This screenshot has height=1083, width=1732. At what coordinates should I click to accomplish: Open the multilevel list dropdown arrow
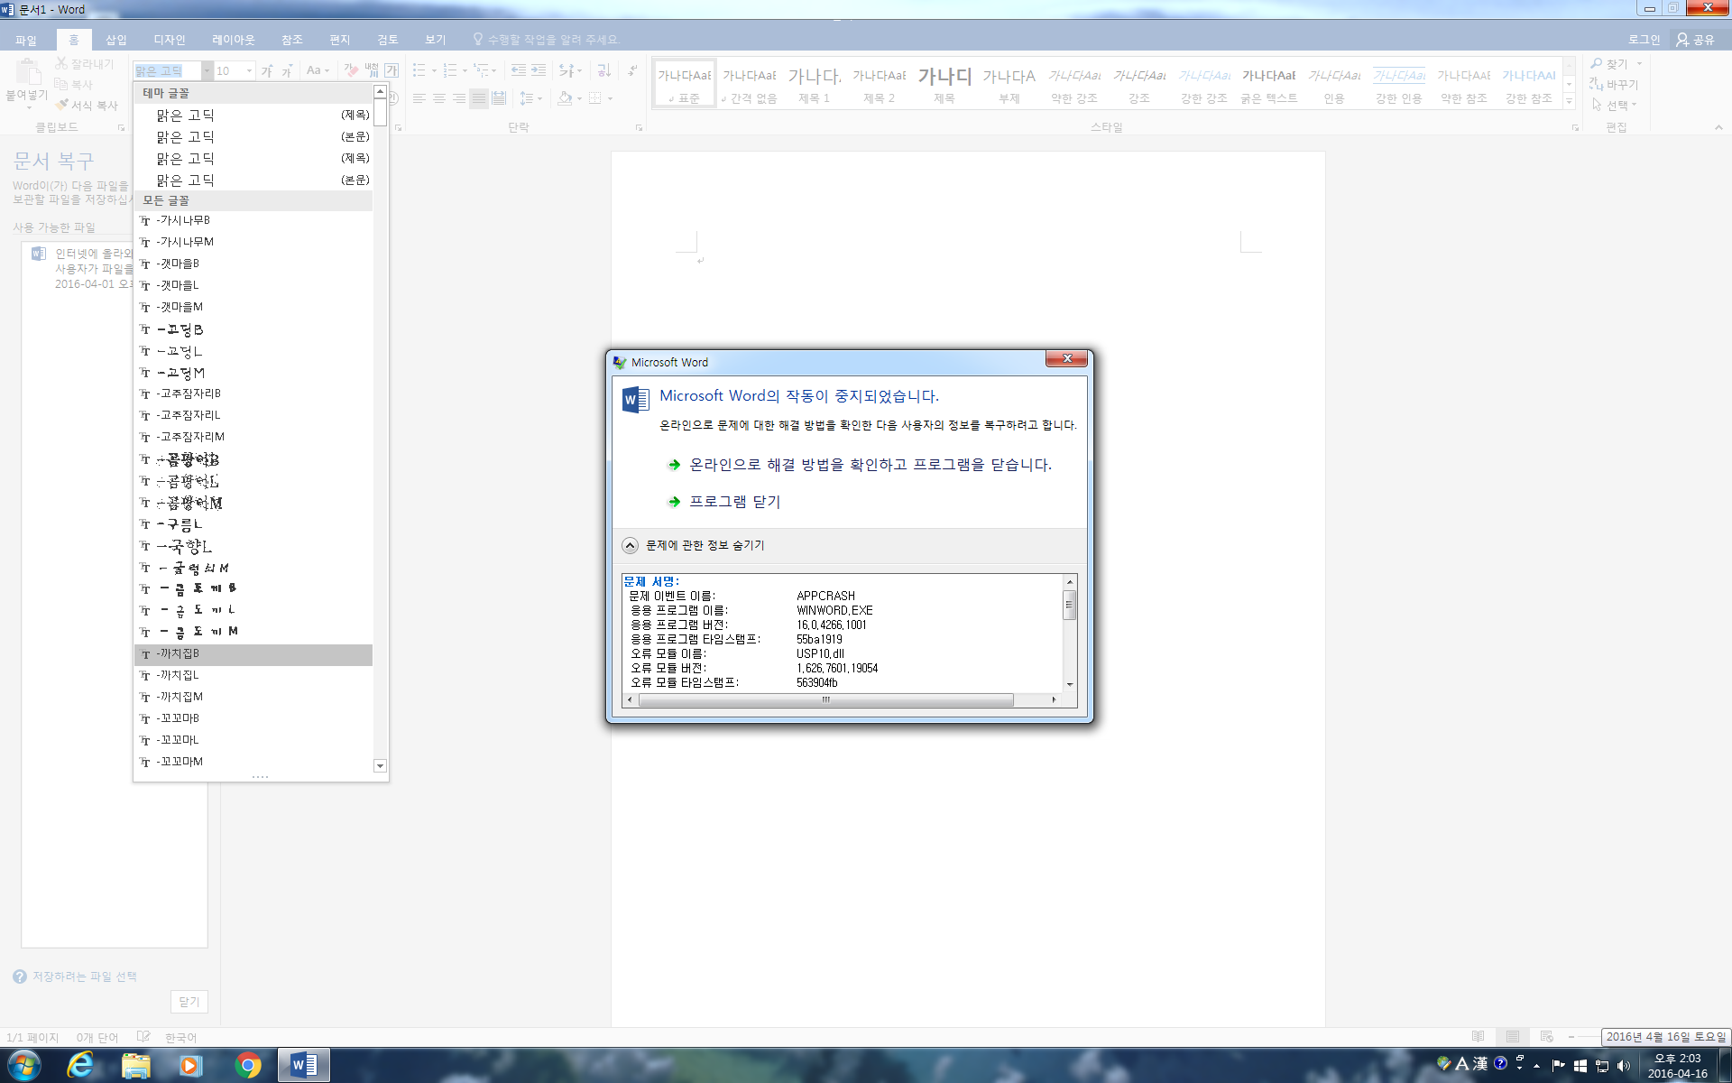tap(494, 70)
